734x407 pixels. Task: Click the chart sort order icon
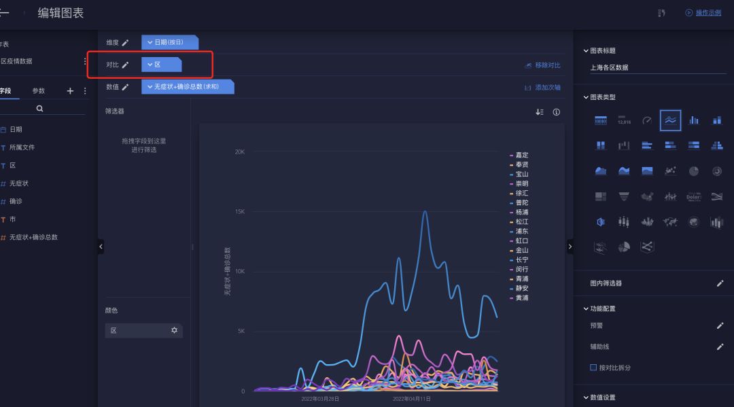(x=540, y=112)
